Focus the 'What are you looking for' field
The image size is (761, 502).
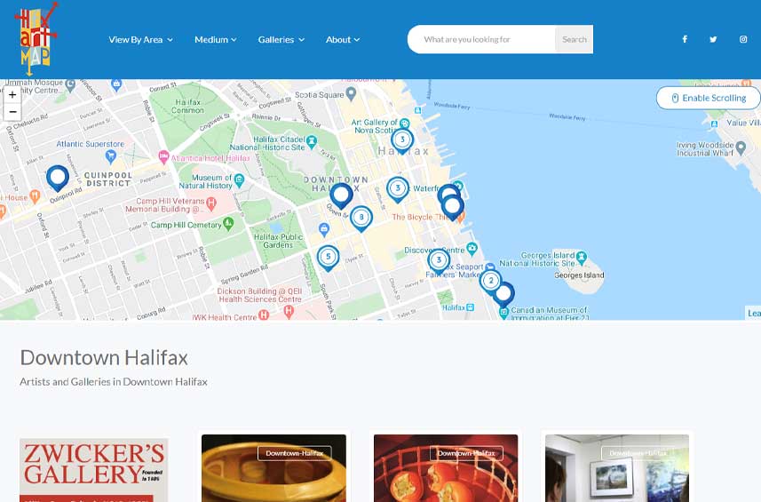pyautogui.click(x=481, y=39)
